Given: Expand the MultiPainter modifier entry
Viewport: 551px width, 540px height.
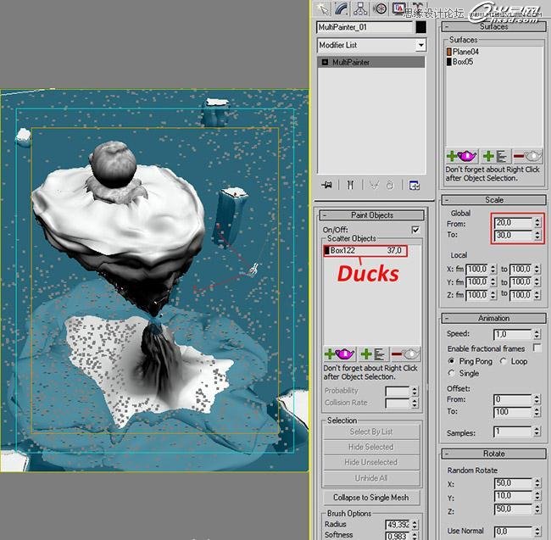Looking at the screenshot, I should pos(326,63).
